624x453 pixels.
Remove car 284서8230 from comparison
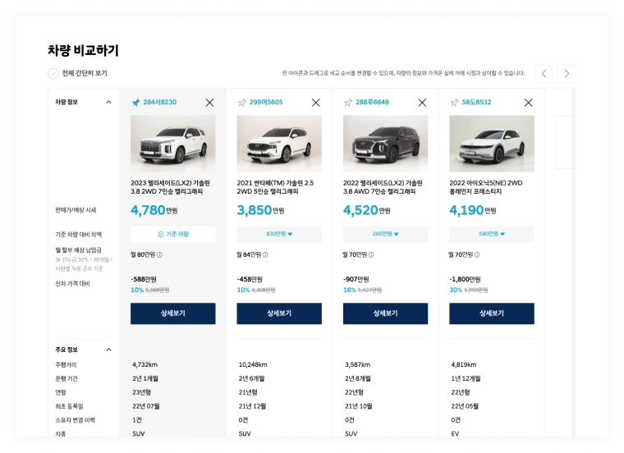(209, 103)
